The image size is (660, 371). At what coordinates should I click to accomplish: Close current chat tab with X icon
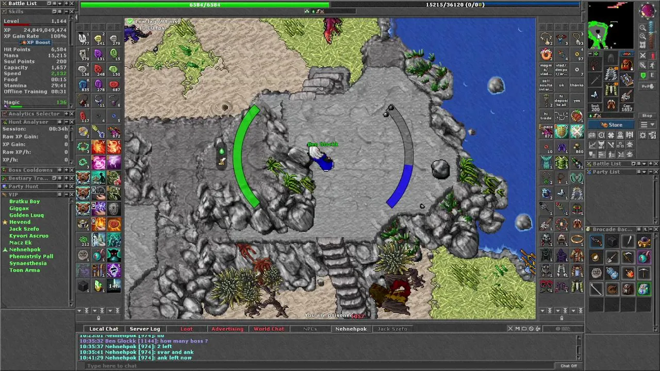coord(510,329)
